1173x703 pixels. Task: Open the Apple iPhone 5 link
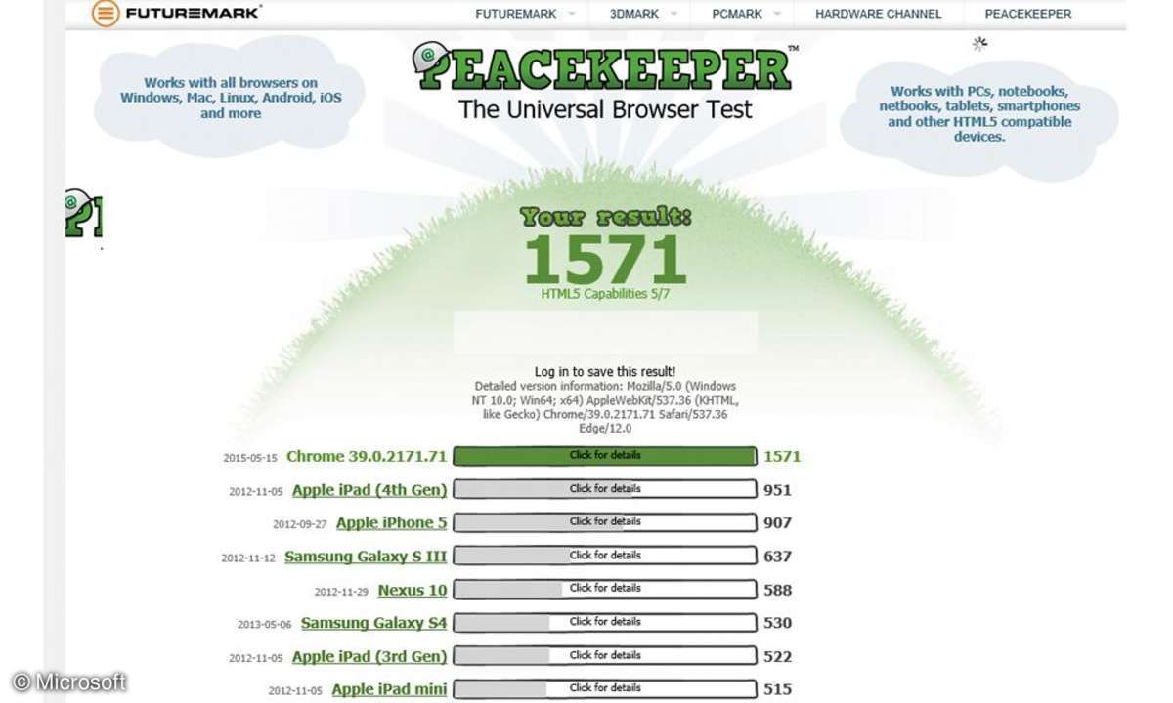point(391,523)
